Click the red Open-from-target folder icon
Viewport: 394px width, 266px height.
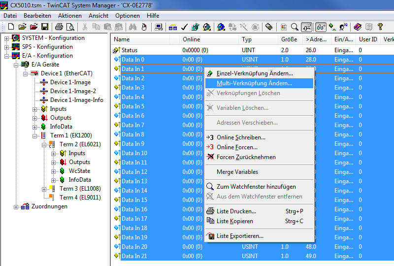click(x=33, y=27)
